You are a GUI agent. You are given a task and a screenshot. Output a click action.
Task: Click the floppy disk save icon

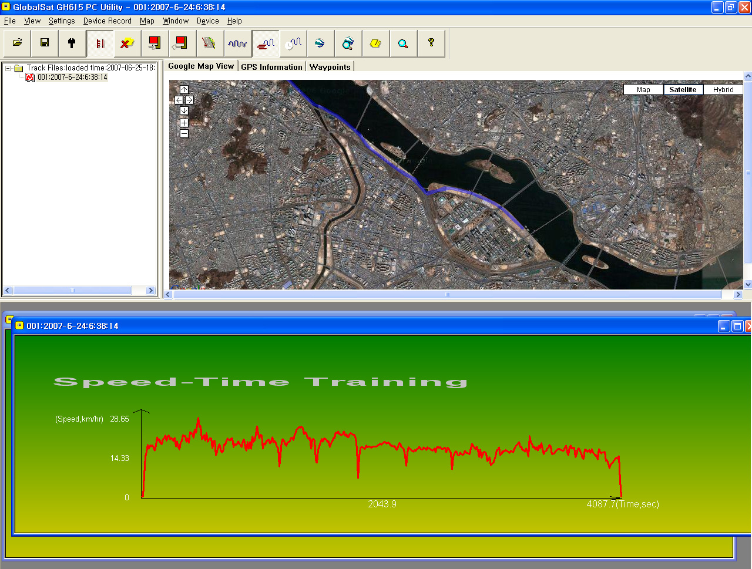pos(45,43)
